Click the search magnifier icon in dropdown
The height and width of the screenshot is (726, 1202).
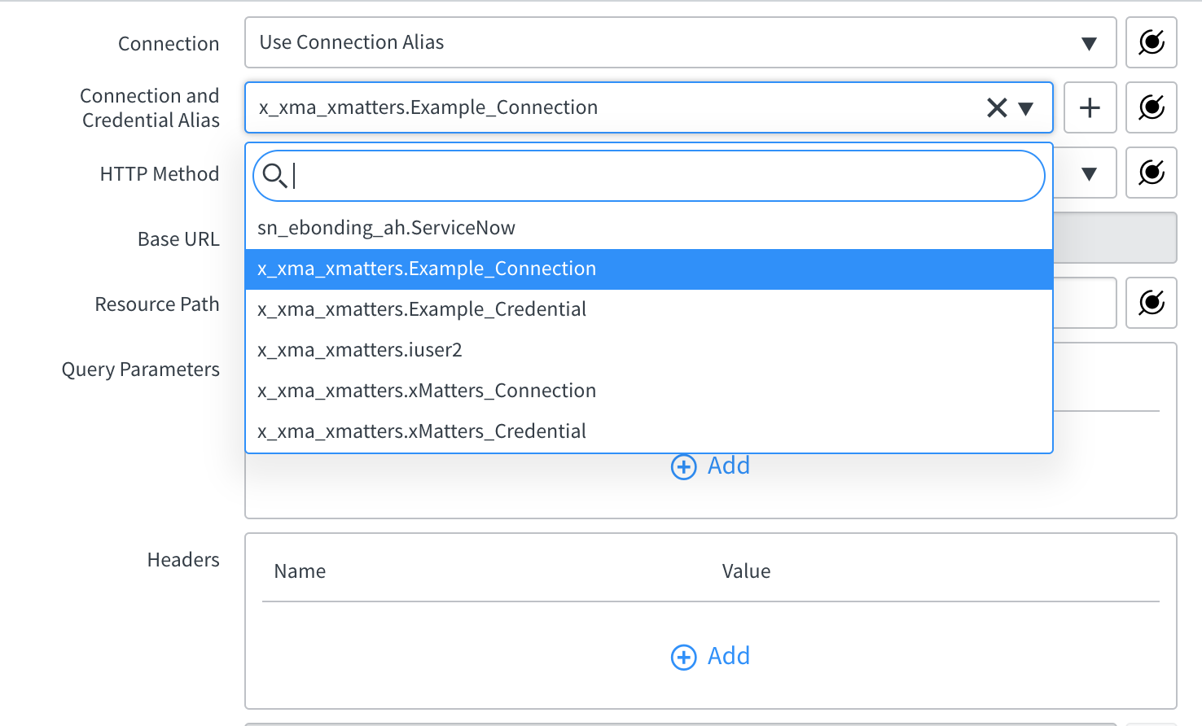point(274,175)
